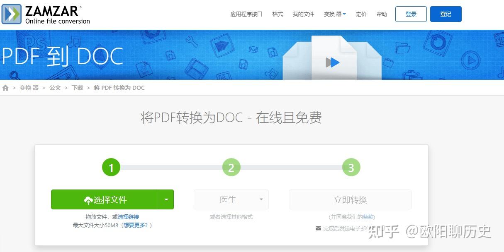Open the 定价 page

click(x=361, y=14)
